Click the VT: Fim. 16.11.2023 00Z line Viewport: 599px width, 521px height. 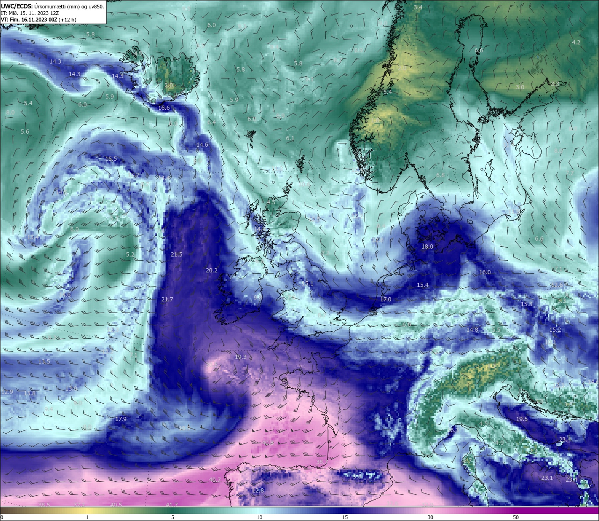tap(38, 20)
